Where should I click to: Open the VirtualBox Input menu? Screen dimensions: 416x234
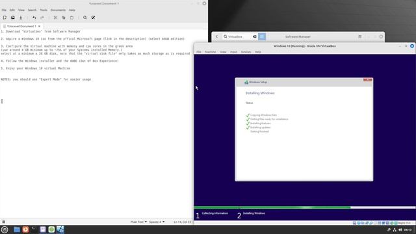[x=234, y=52]
